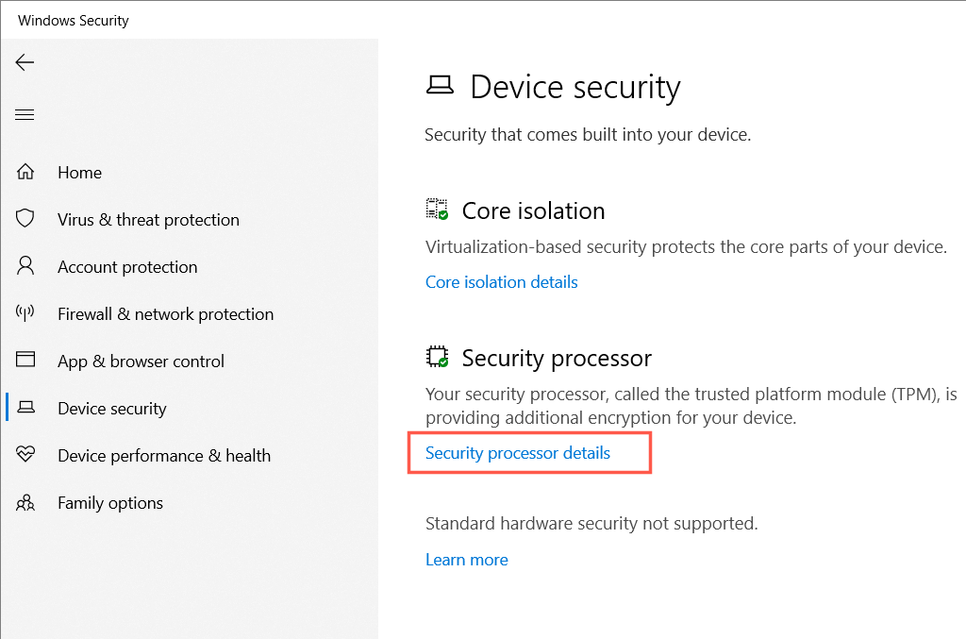Select Account protection in sidebar
This screenshot has width=966, height=639.
pyautogui.click(x=127, y=267)
